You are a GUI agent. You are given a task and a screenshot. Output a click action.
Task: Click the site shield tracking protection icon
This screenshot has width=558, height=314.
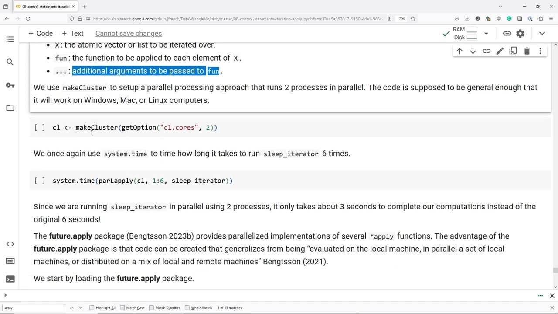pos(71,19)
